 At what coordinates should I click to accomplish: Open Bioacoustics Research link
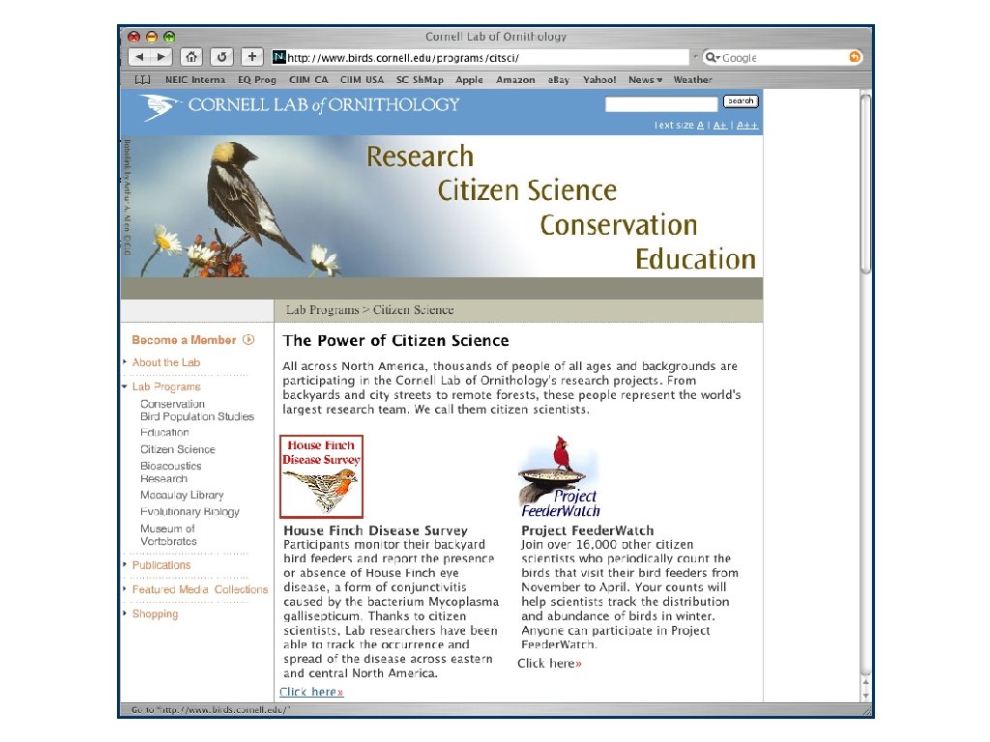(170, 471)
